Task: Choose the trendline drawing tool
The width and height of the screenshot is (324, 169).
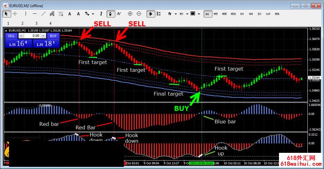Action: point(44,14)
